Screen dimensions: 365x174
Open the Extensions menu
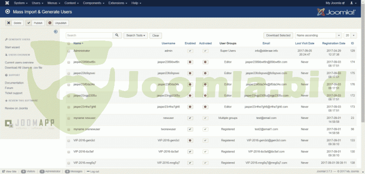[118, 3]
